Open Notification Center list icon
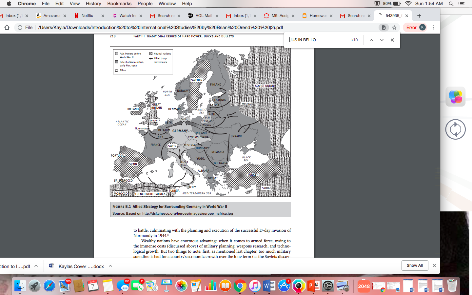 [x=462, y=4]
